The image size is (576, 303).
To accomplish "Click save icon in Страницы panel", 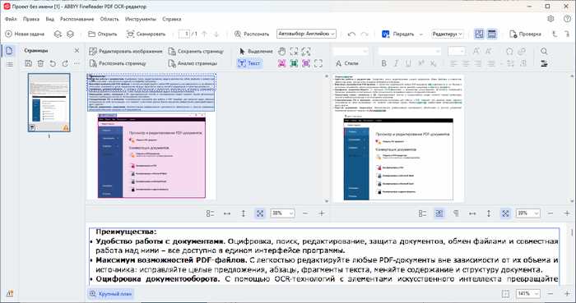I will pyautogui.click(x=28, y=63).
